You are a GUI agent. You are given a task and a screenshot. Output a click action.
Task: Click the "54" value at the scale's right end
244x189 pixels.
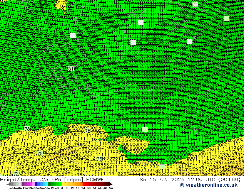tap(111, 188)
